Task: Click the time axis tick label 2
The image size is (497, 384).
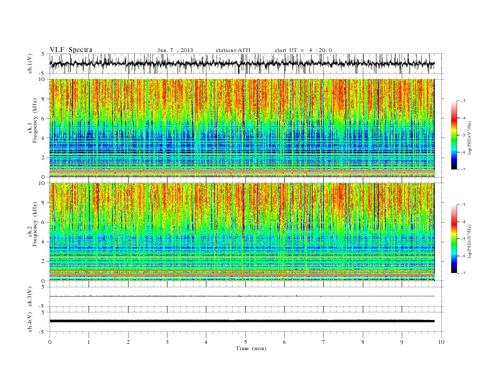Action: pyautogui.click(x=128, y=342)
